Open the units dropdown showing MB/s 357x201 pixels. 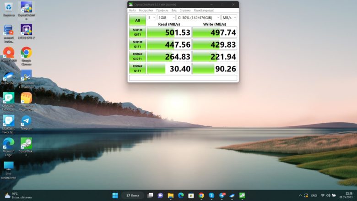point(229,17)
